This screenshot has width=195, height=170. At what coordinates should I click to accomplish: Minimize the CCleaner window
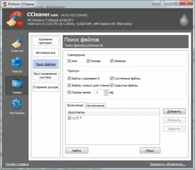click(168, 3)
